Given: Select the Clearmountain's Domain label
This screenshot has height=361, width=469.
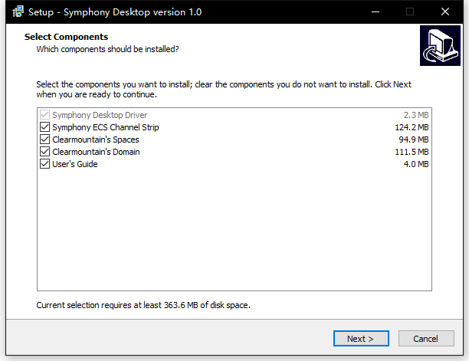Looking at the screenshot, I should (x=96, y=152).
